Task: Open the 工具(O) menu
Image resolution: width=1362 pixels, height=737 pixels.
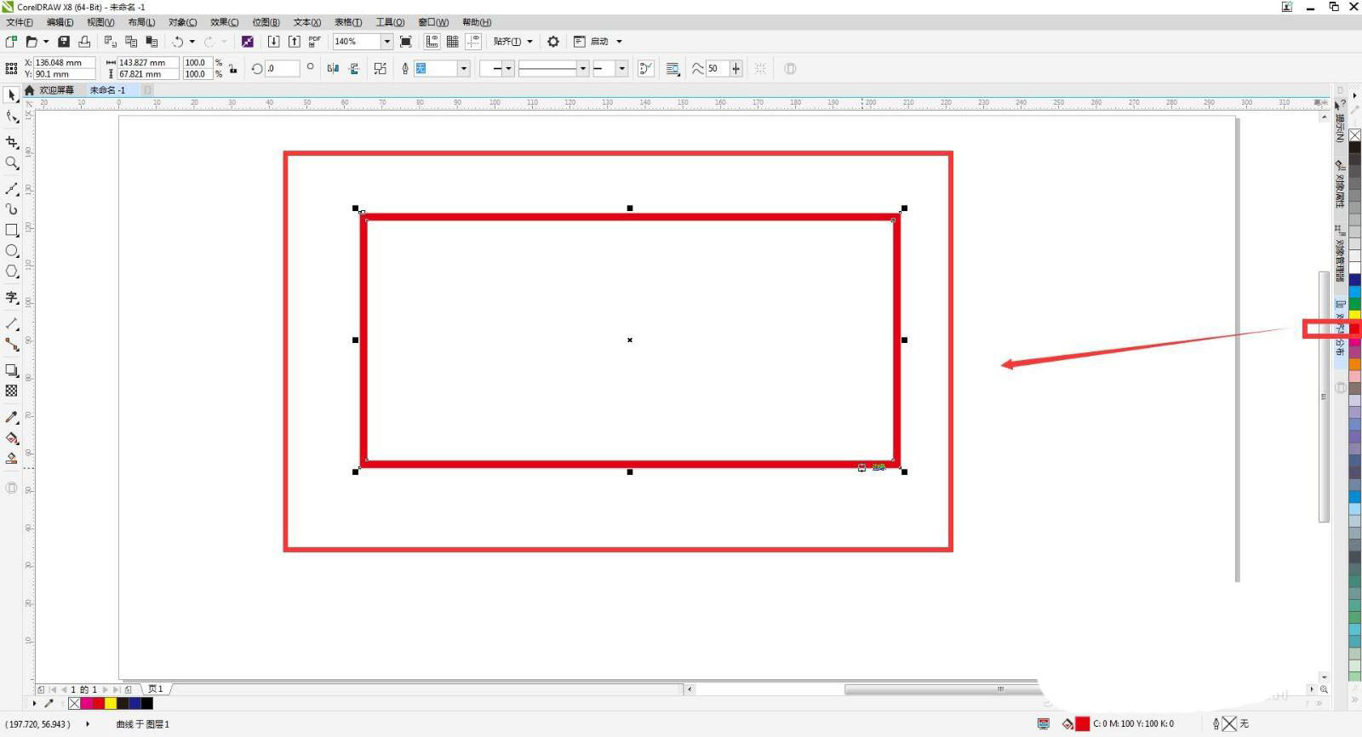Action: [390, 22]
